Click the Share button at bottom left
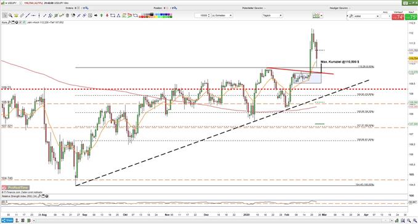 (x=7, y=220)
